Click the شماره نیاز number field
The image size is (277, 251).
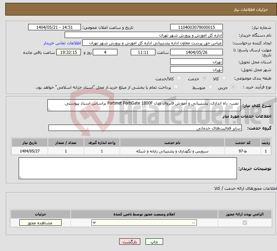tap(196, 27)
